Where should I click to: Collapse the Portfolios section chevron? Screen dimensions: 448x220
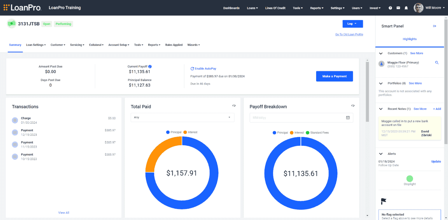pos(381,84)
